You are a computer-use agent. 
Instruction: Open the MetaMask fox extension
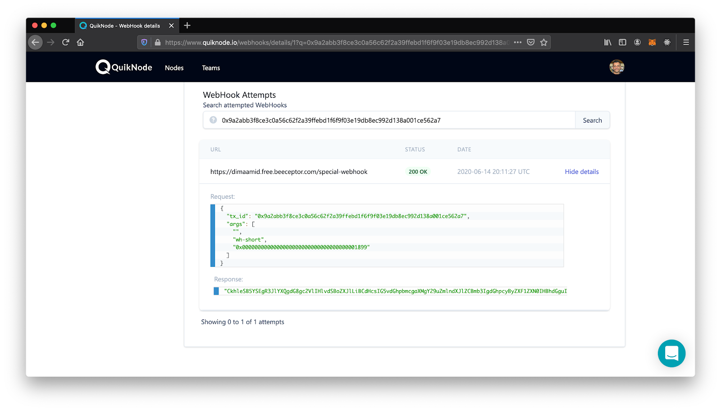click(x=652, y=42)
